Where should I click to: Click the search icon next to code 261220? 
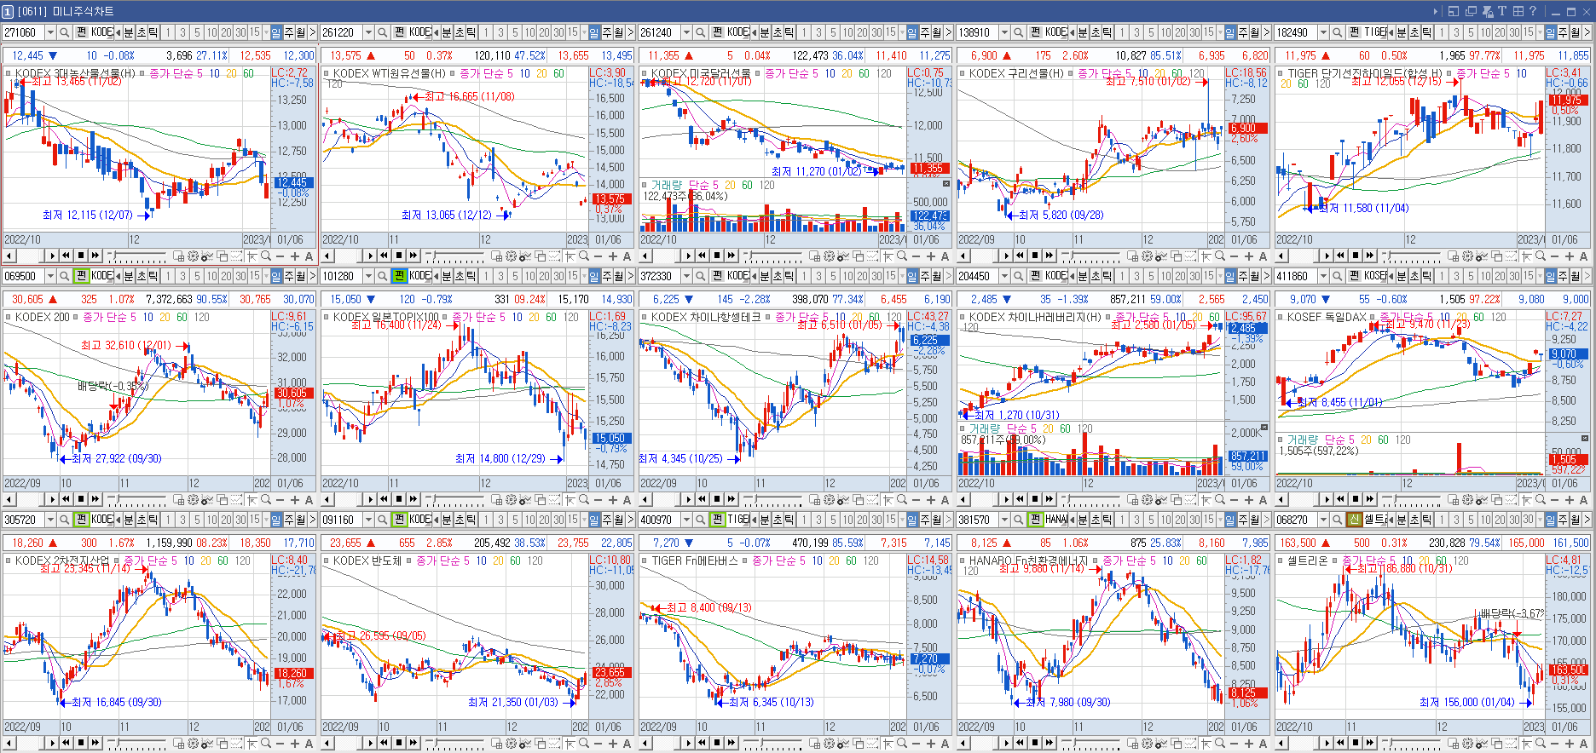(x=382, y=32)
